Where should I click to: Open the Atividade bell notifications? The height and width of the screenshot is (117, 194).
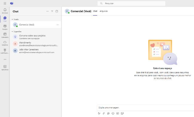pos(5,11)
